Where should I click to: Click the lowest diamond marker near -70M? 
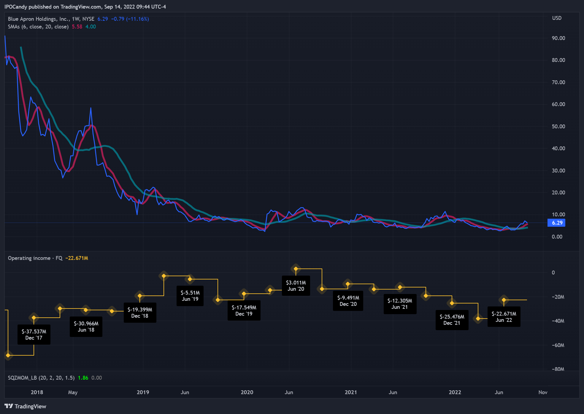coord(8,355)
